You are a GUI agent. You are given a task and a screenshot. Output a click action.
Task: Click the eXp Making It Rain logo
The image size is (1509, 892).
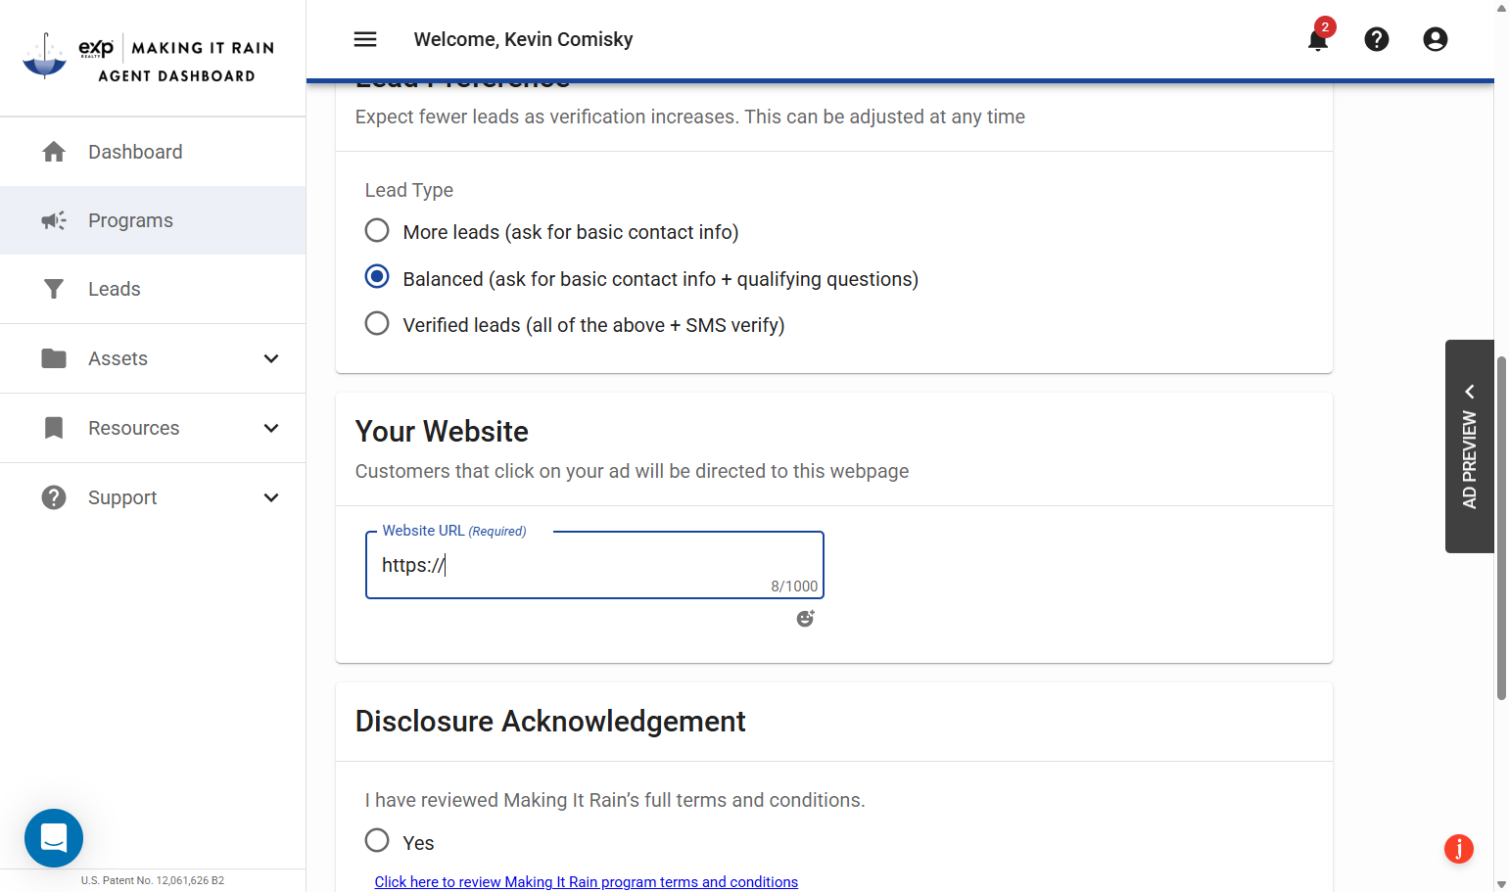click(x=149, y=58)
